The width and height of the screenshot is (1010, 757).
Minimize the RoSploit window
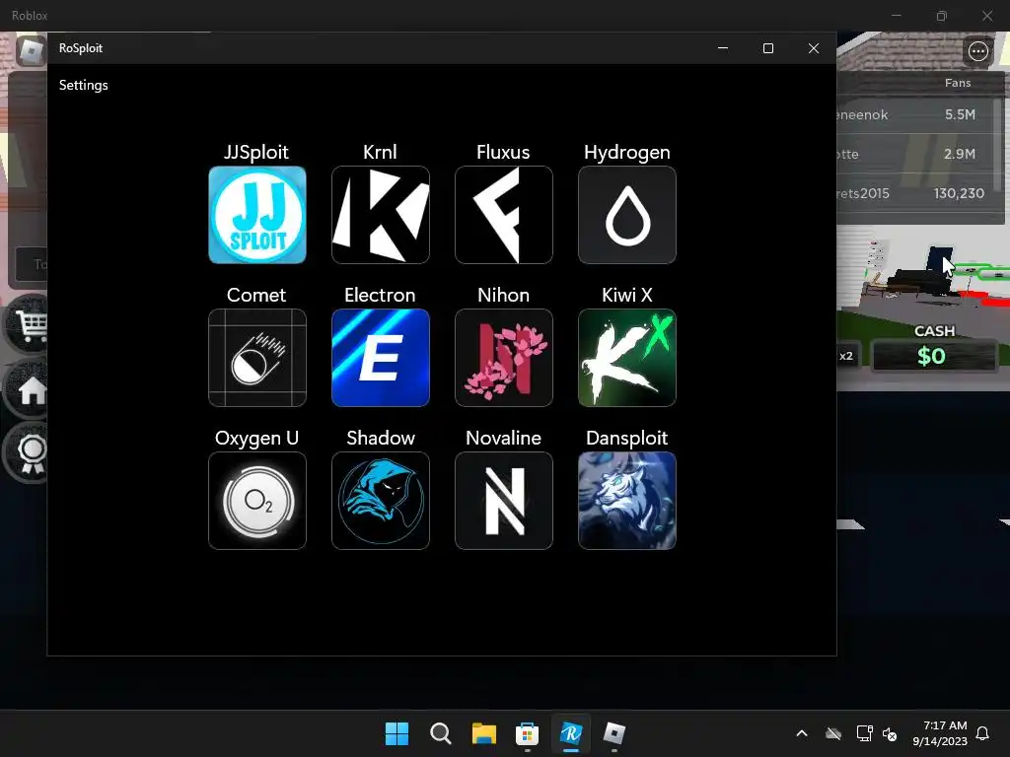(x=723, y=48)
